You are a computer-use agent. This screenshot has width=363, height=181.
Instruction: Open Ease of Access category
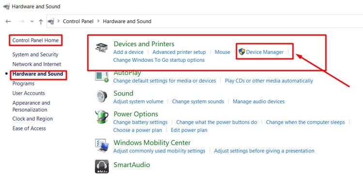point(29,128)
